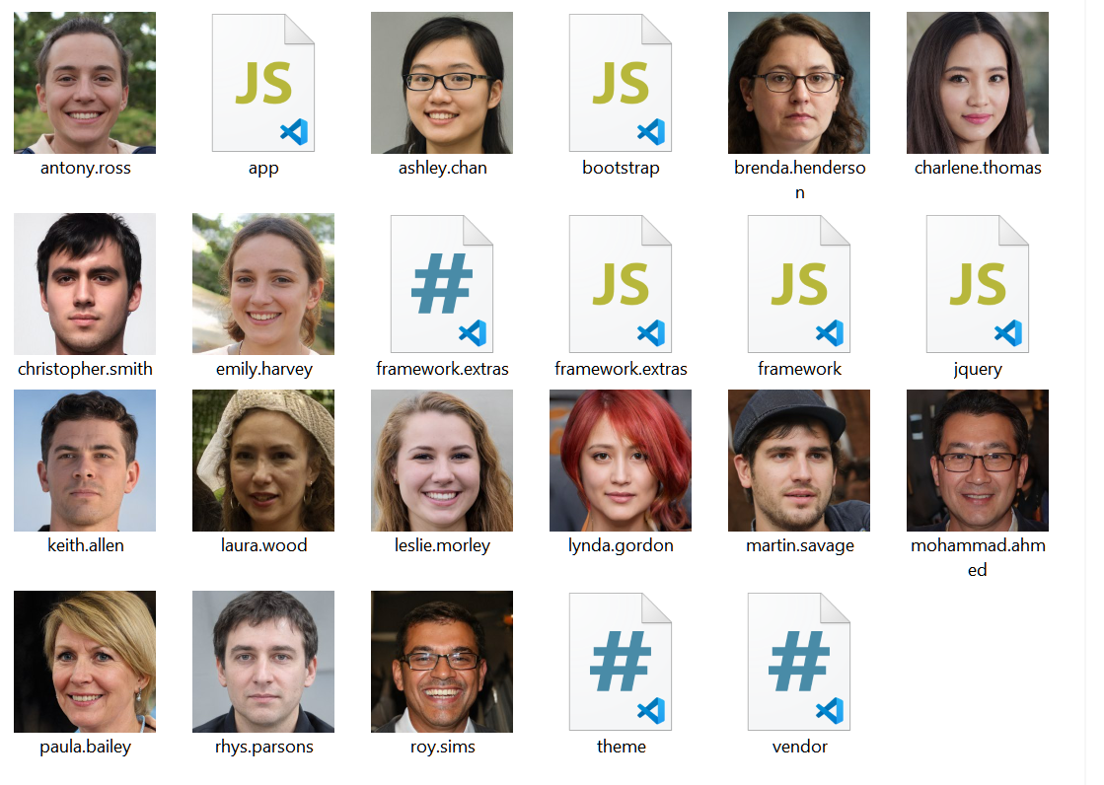Click the christopher.smith image thumbnail
This screenshot has height=785, width=1104.
coord(85,284)
